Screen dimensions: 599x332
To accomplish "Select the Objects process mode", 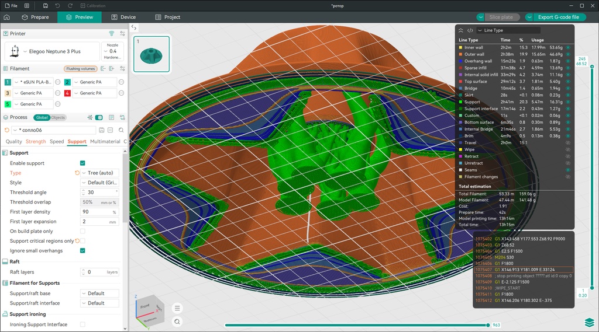I will click(x=58, y=117).
